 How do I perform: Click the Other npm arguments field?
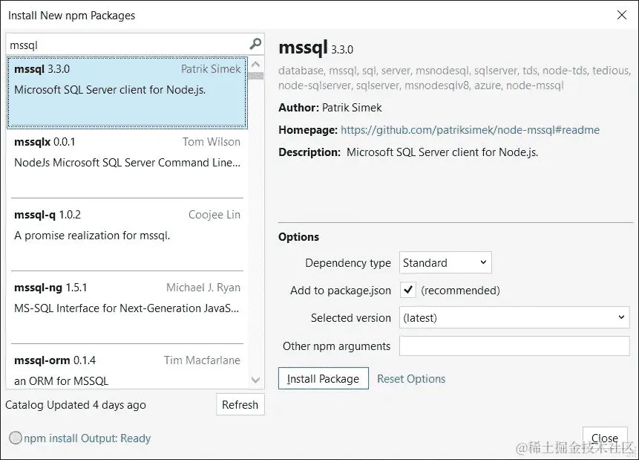[515, 346]
